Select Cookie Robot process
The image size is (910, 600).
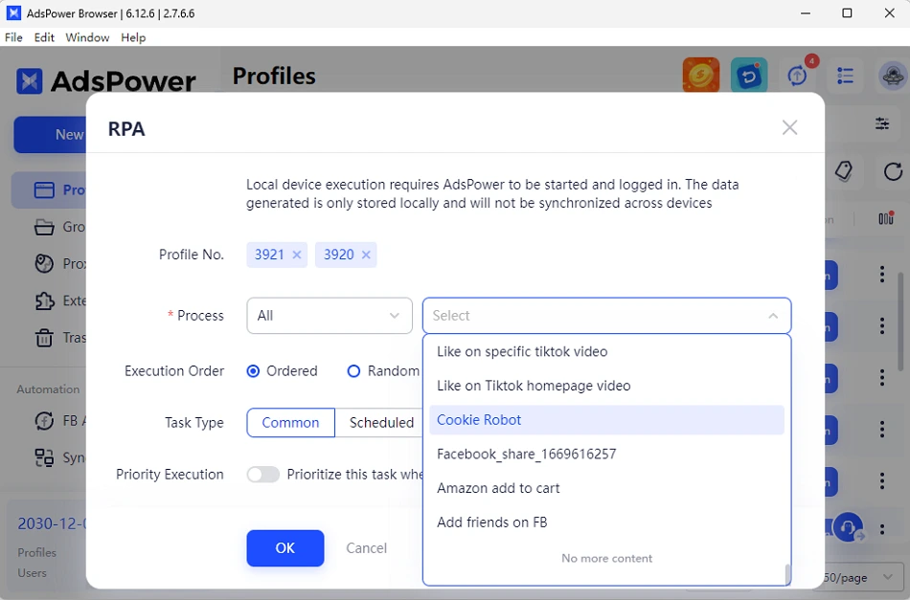(x=606, y=420)
